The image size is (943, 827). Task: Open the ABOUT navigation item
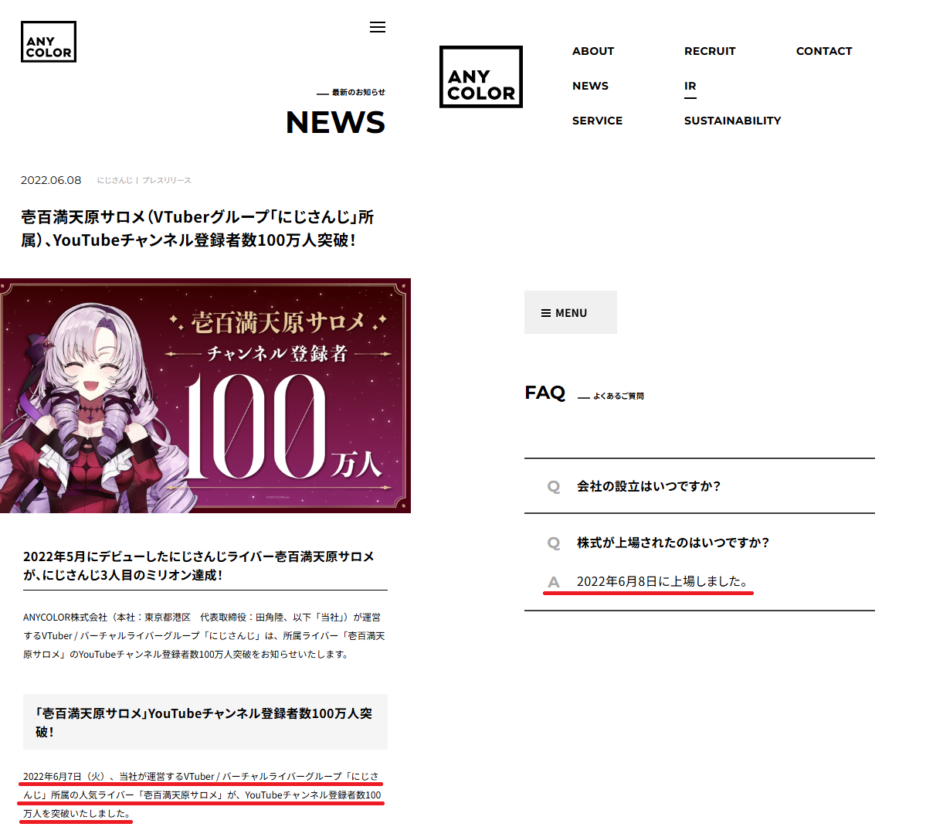pos(593,51)
